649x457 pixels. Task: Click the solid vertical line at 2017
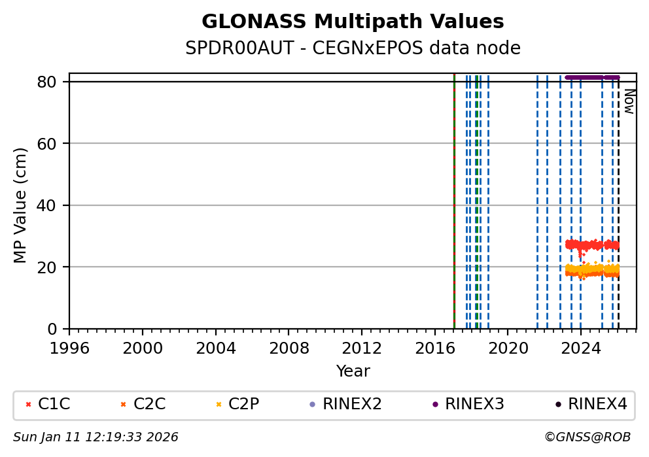click(454, 196)
